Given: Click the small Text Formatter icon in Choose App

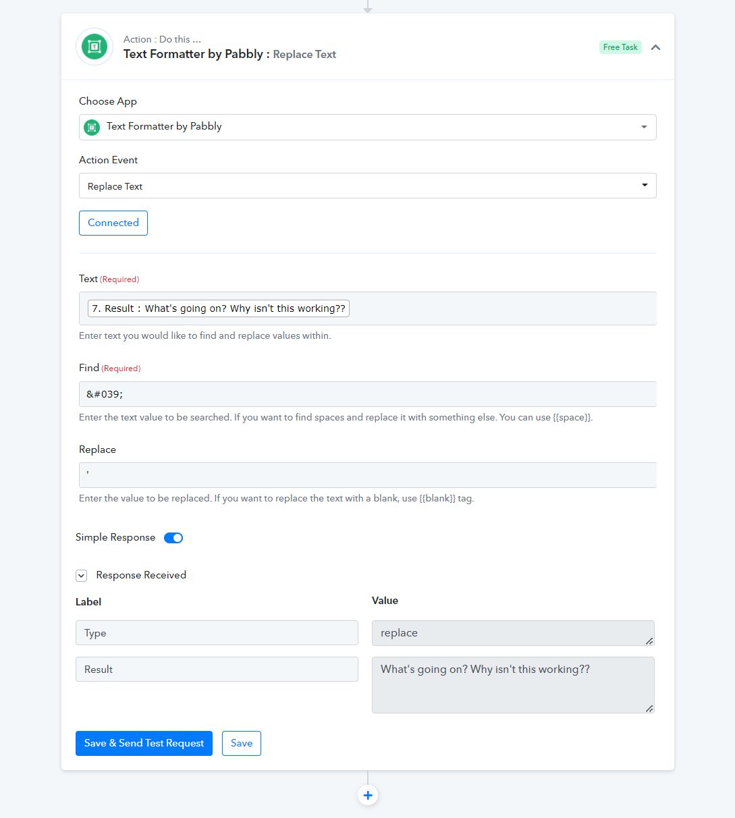Looking at the screenshot, I should 92,127.
